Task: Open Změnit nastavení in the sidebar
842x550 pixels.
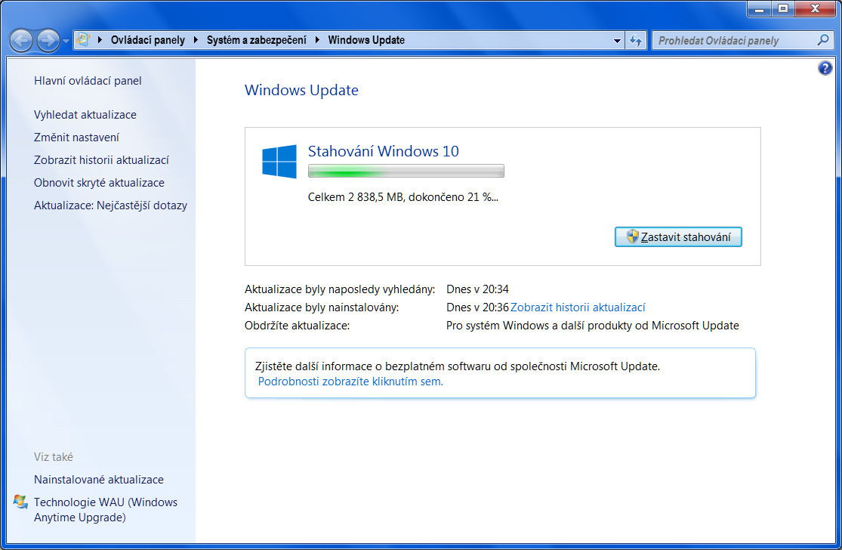Action: (x=76, y=137)
